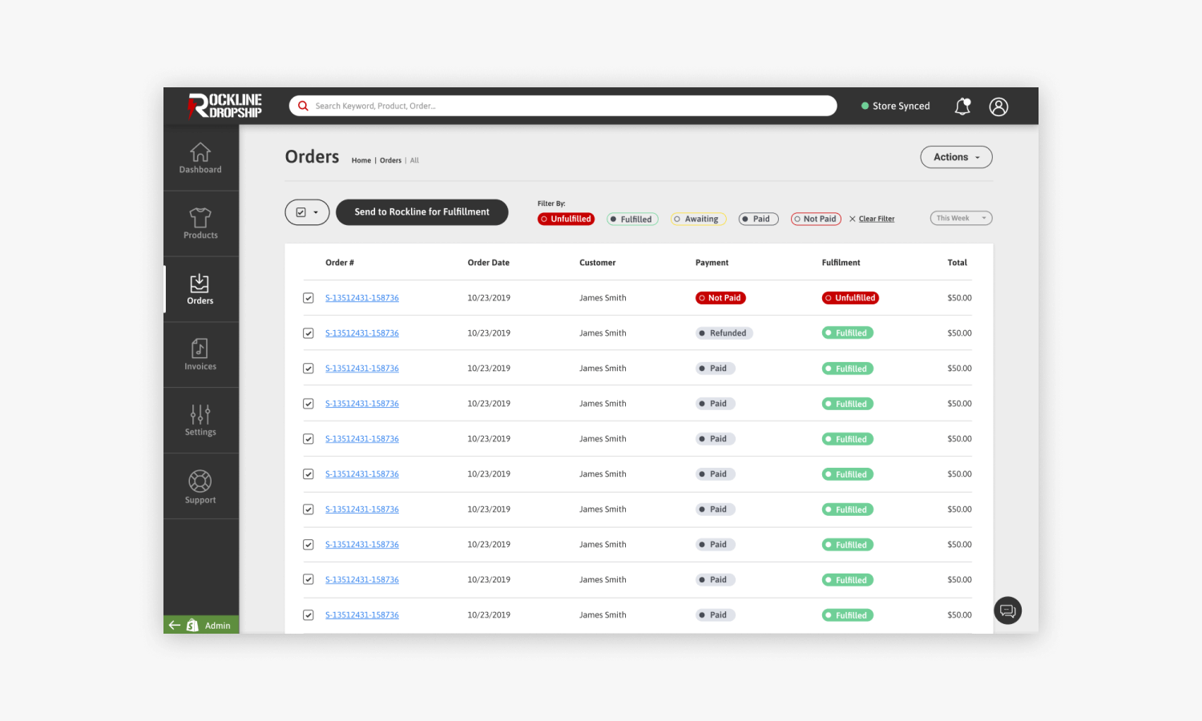Click the Customer column header

click(x=598, y=263)
